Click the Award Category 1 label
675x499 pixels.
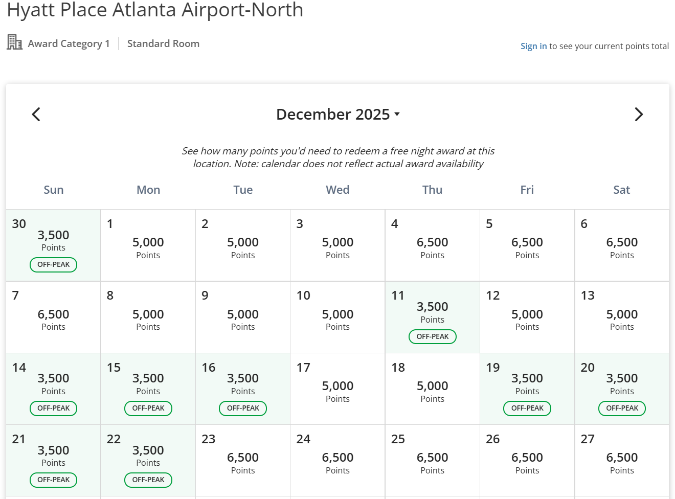pyautogui.click(x=69, y=43)
